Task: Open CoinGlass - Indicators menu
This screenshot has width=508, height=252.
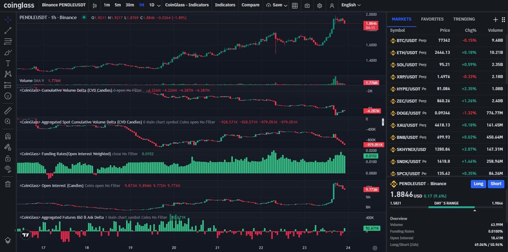Action: click(187, 5)
